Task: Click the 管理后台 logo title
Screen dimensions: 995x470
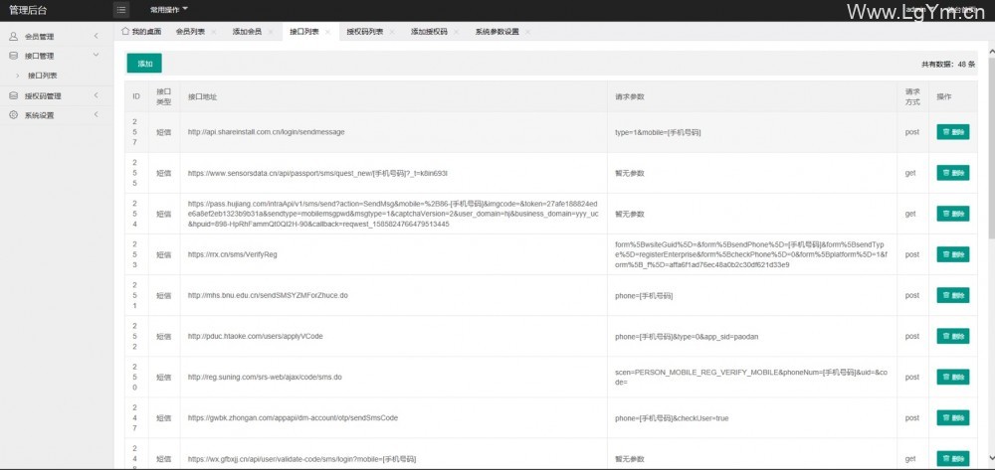Action: 28,10
